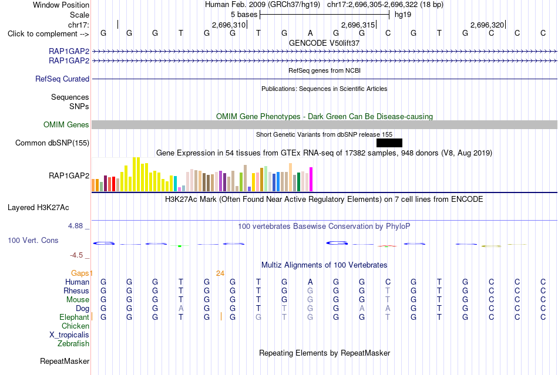Select the 'Window Position' label
The height and width of the screenshot is (375, 558).
(61, 5)
